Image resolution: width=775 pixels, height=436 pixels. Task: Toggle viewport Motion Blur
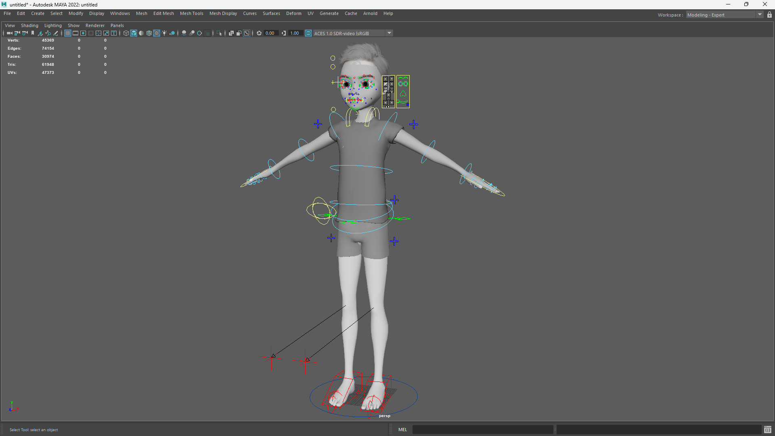point(192,33)
